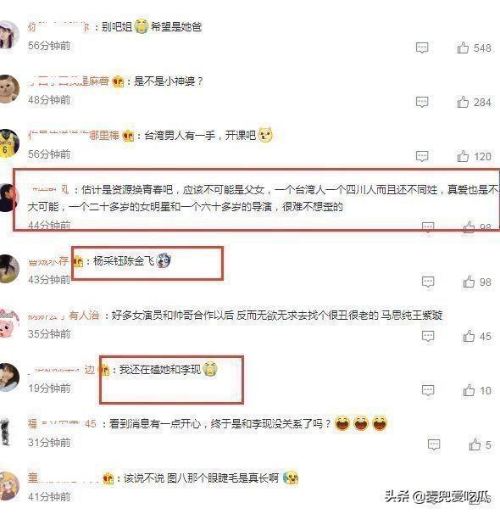Open the pink pig avatar profile
Viewport: 500px width, 514px height.
[x=9, y=323]
